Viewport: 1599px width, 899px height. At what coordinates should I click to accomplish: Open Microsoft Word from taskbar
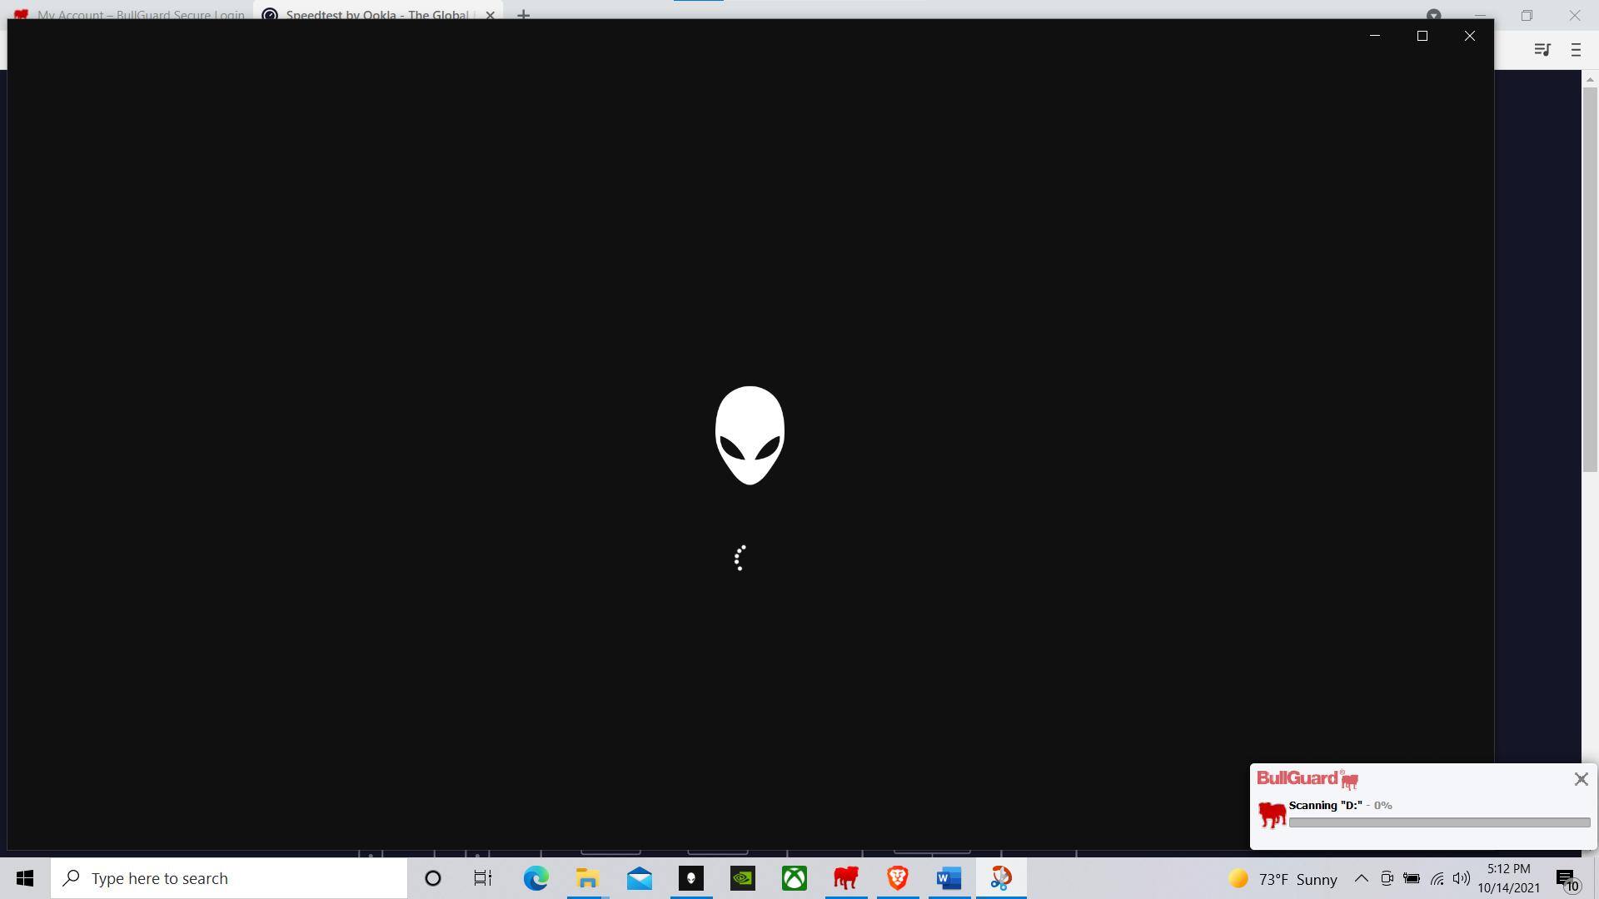coord(949,878)
